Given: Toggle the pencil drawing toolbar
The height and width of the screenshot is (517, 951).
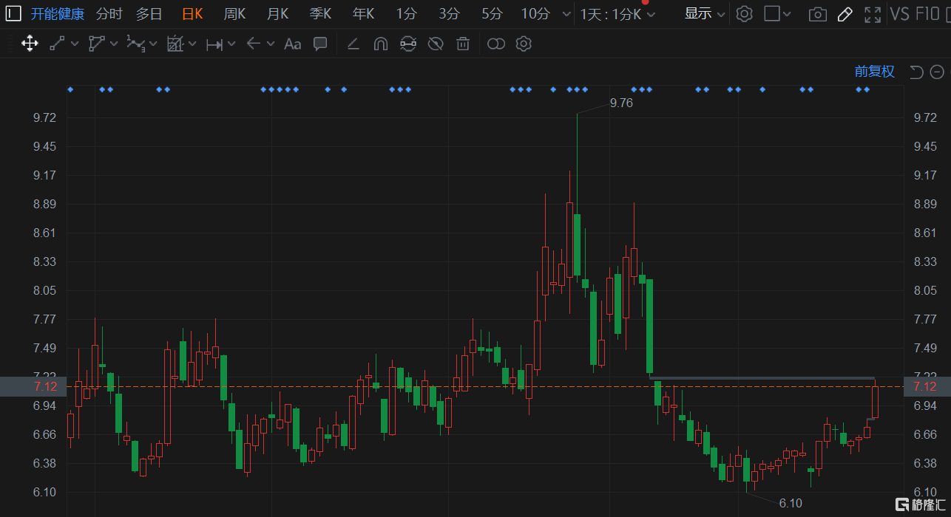Looking at the screenshot, I should (x=845, y=14).
